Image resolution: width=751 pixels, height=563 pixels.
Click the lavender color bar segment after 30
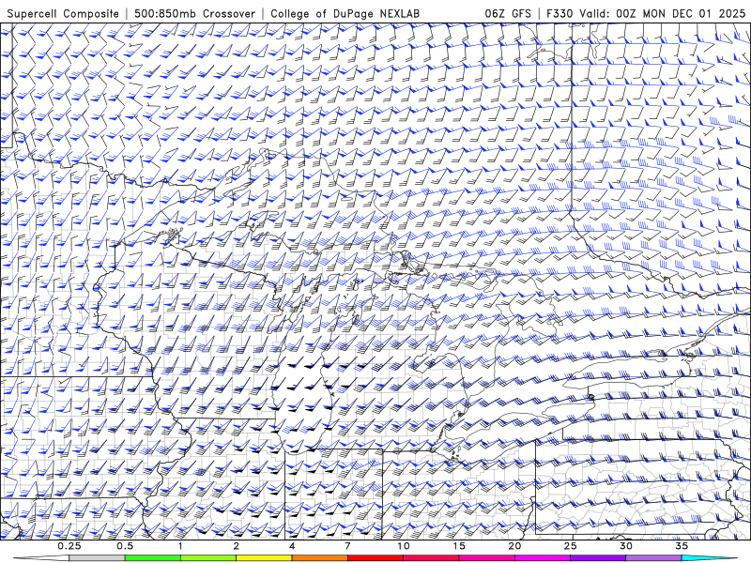point(653,558)
